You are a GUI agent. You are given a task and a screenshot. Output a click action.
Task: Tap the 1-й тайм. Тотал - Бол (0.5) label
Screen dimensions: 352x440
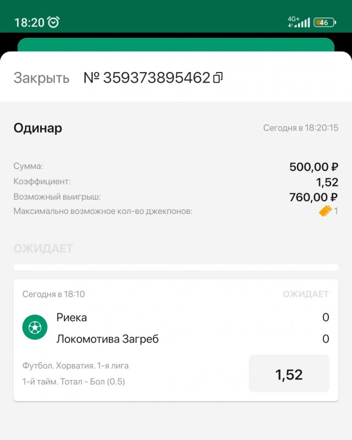coord(74,381)
